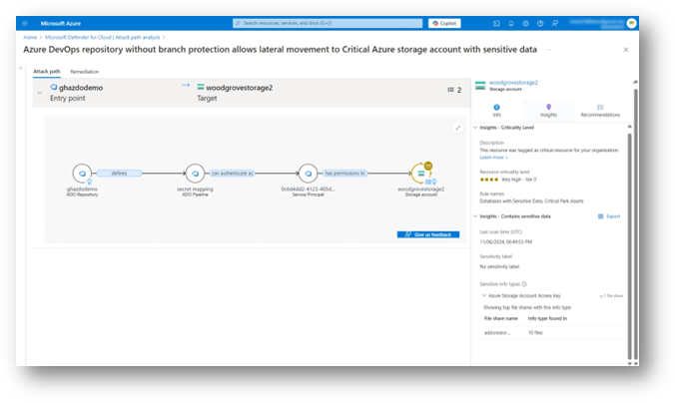The image size is (675, 403).
Task: Switch to the Insights tab
Action: pyautogui.click(x=548, y=111)
